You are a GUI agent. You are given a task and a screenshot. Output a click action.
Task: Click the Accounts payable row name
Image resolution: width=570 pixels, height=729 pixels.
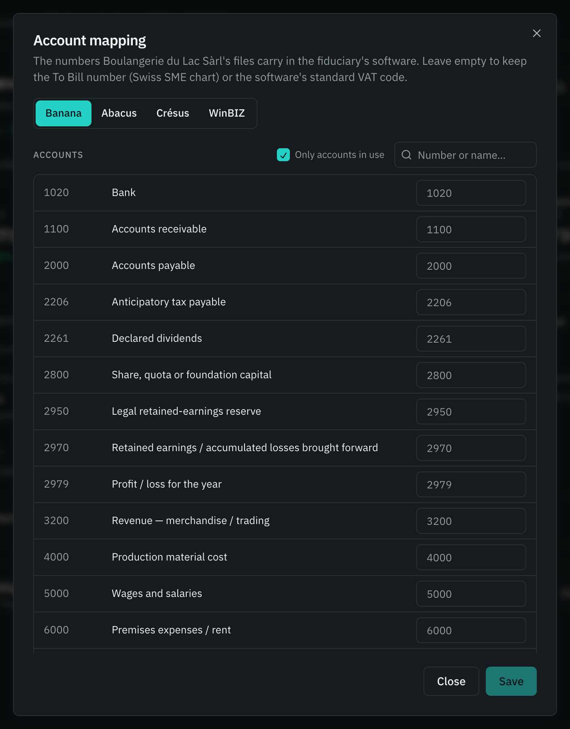pos(153,265)
